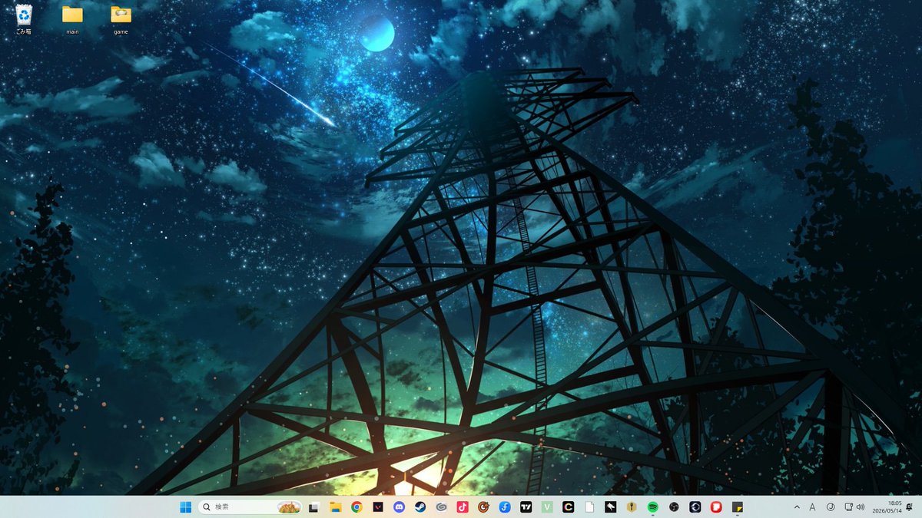The width and height of the screenshot is (922, 518).
Task: Click the taskbar search box
Action: coord(250,507)
